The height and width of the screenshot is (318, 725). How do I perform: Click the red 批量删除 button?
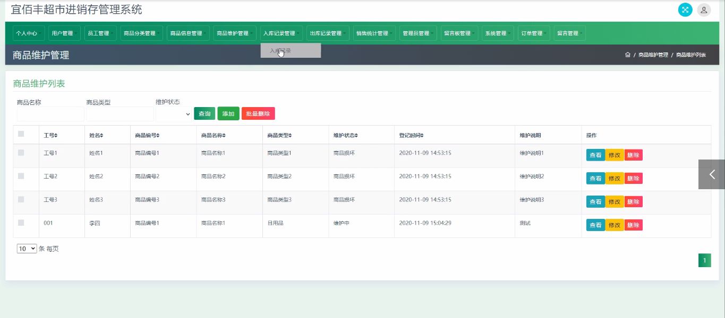click(258, 113)
